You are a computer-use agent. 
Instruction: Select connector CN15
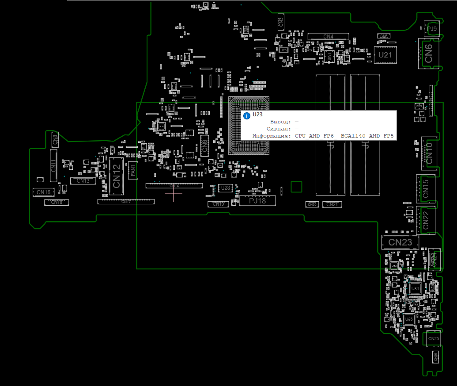pyautogui.click(x=426, y=189)
